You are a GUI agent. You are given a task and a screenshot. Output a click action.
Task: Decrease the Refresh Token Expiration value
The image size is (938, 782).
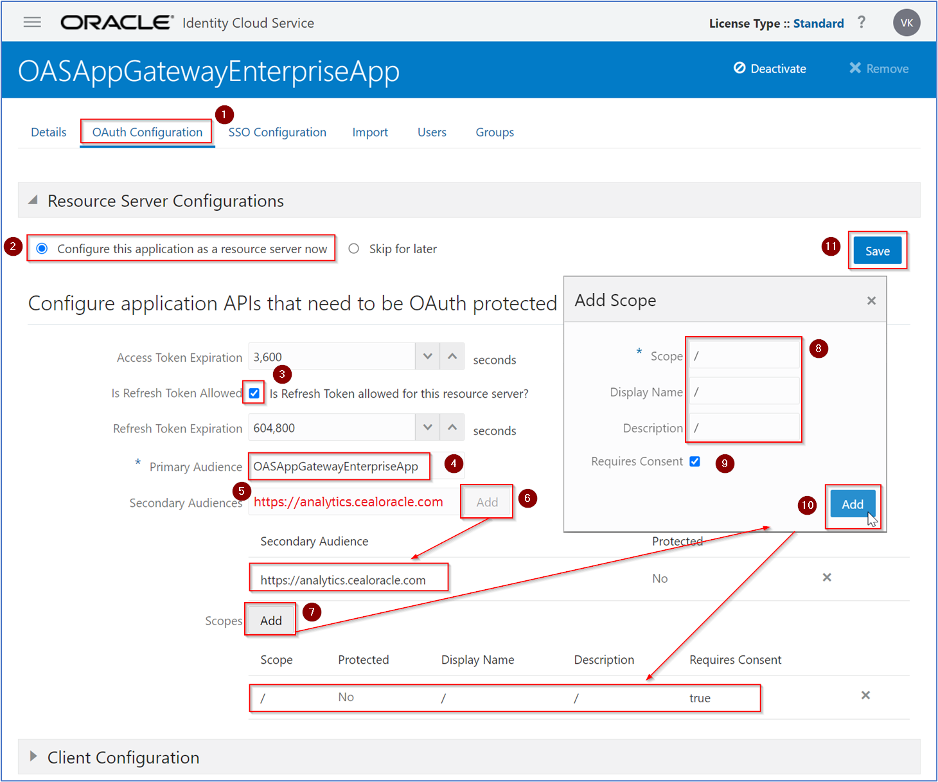[427, 427]
